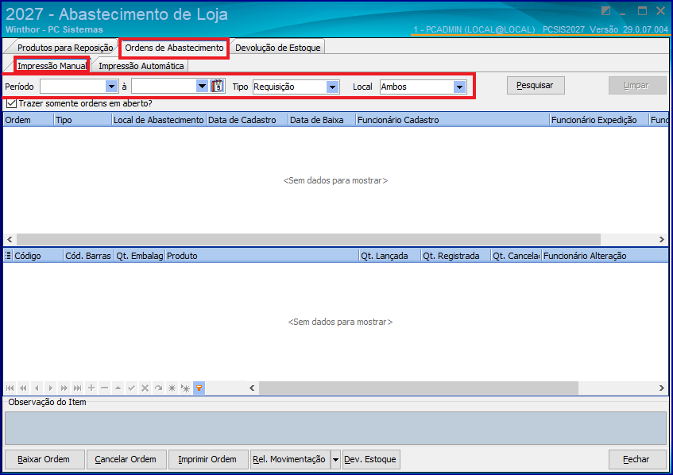Click the minus delete record icon

click(104, 388)
